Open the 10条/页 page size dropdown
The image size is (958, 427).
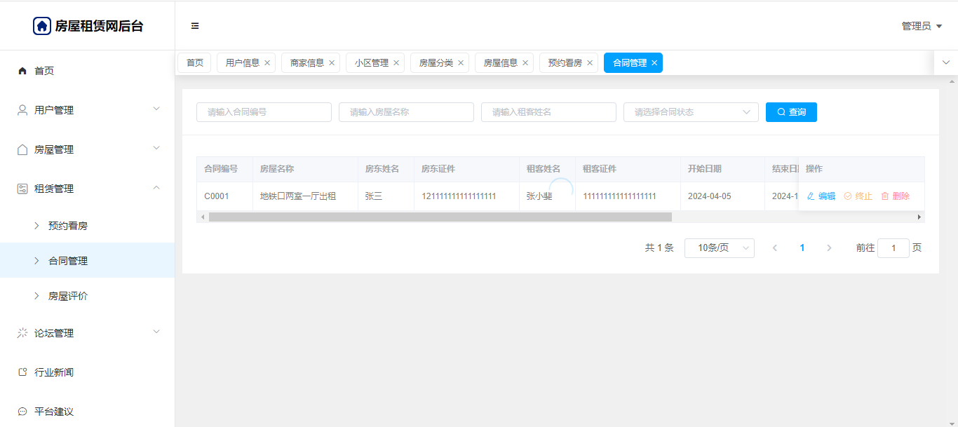(719, 248)
